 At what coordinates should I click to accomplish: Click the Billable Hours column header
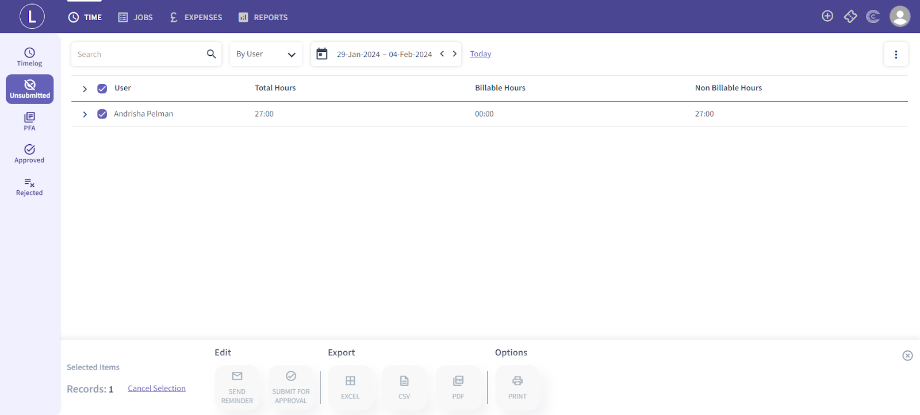[x=500, y=88]
